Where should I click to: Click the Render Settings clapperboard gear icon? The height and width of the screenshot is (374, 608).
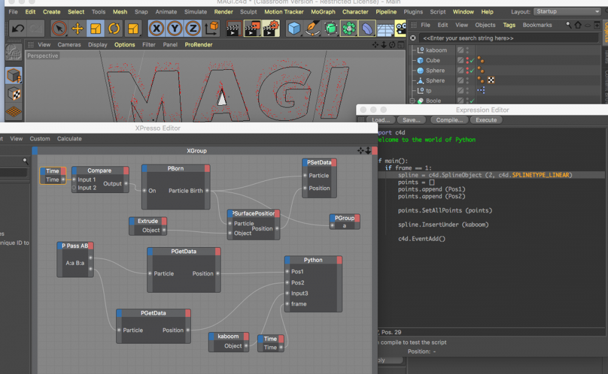pos(271,28)
